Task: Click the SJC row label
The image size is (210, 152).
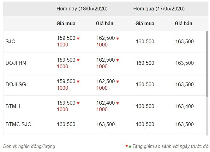Action: pyautogui.click(x=10, y=41)
